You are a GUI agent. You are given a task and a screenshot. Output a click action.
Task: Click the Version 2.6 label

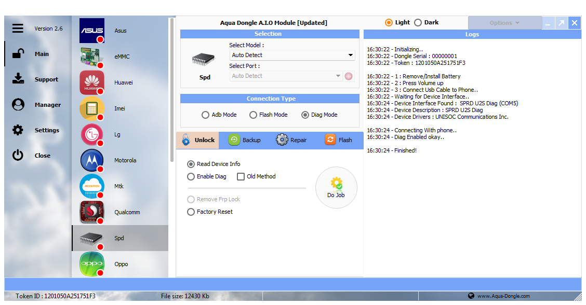49,29
